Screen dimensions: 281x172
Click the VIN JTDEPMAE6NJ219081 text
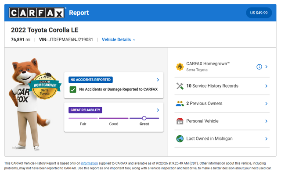(66, 40)
